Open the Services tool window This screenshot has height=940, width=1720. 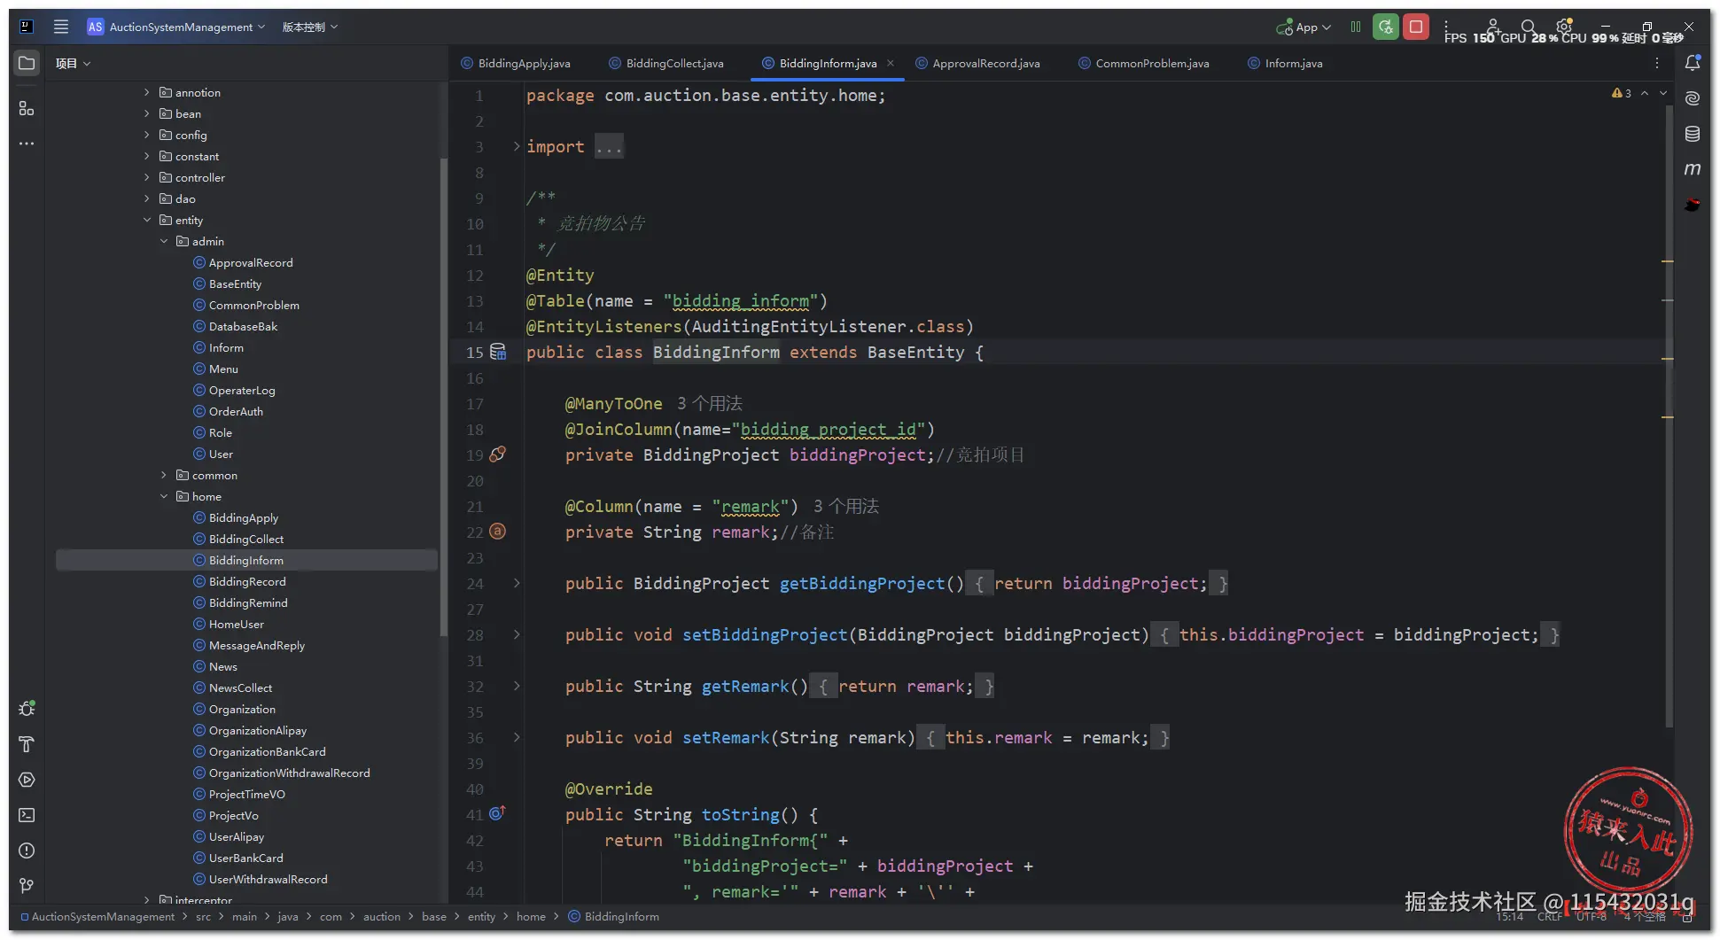pyautogui.click(x=27, y=780)
